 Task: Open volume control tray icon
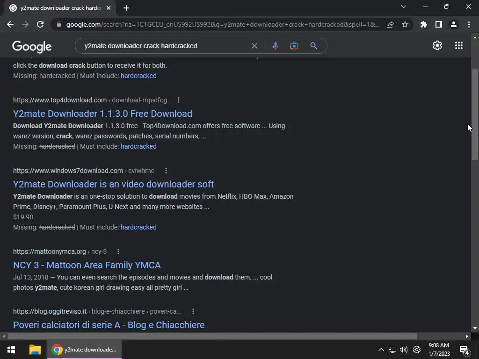tap(404, 350)
